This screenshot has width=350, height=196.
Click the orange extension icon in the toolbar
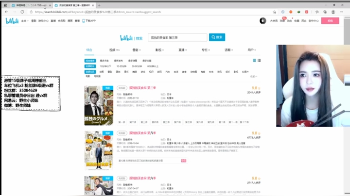tap(291, 12)
